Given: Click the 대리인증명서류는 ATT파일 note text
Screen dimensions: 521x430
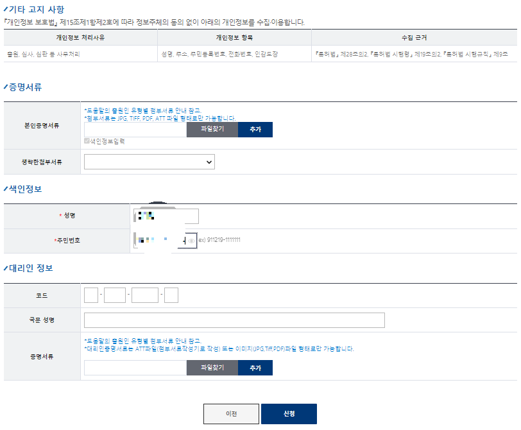Looking at the screenshot, I should (219, 348).
